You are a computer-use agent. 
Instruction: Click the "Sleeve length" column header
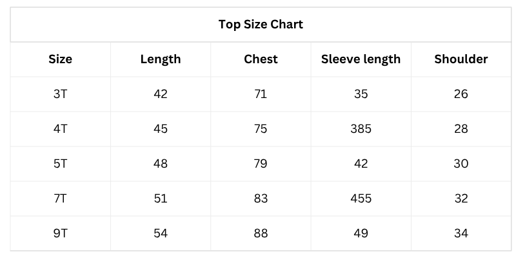coord(361,59)
